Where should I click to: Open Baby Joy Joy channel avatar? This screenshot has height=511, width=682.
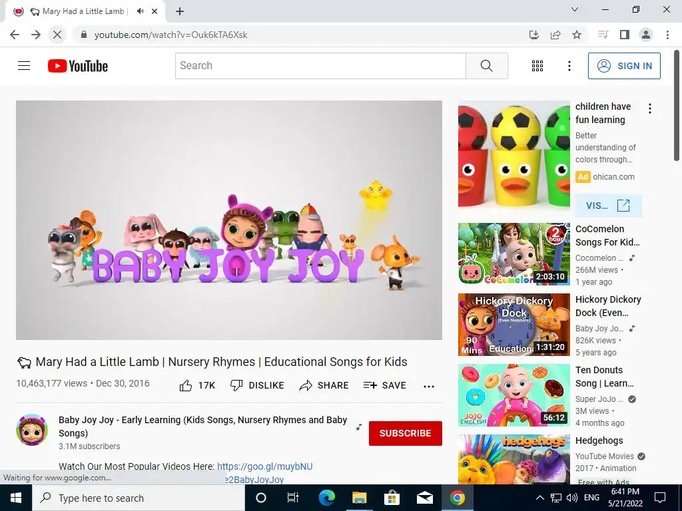coord(32,430)
